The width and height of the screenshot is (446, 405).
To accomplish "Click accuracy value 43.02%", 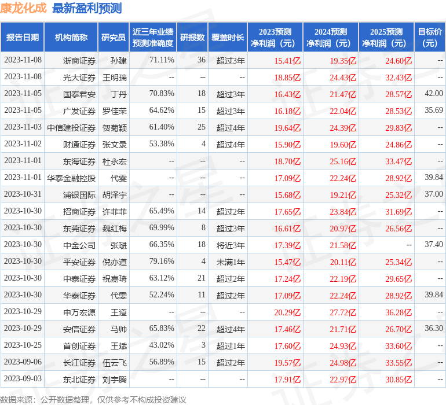I will [162, 345].
